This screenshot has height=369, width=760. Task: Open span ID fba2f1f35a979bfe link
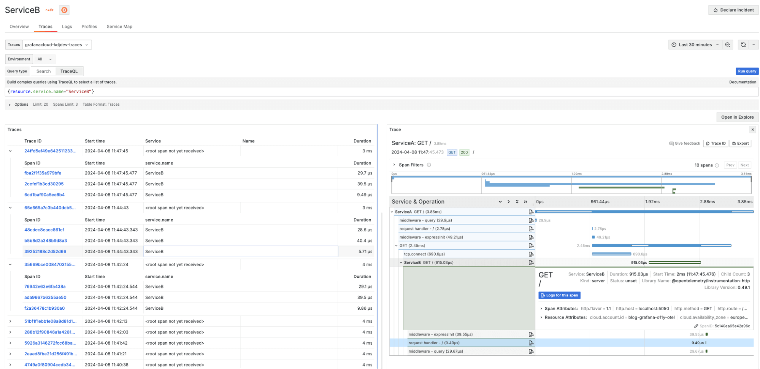[x=43, y=173]
